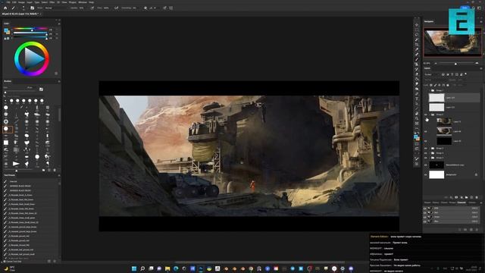The height and width of the screenshot is (273, 485).
Task: Open Windows Start menu
Action: [x=134, y=268]
